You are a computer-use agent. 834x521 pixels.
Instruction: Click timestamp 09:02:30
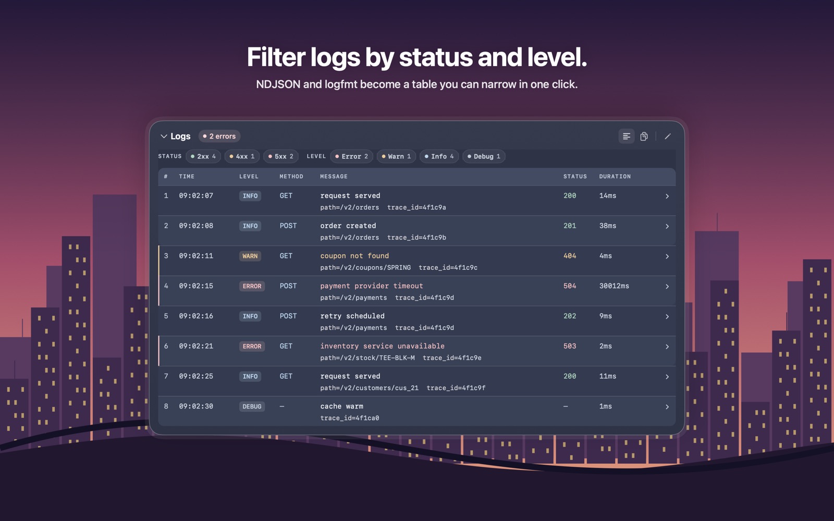tap(196, 406)
